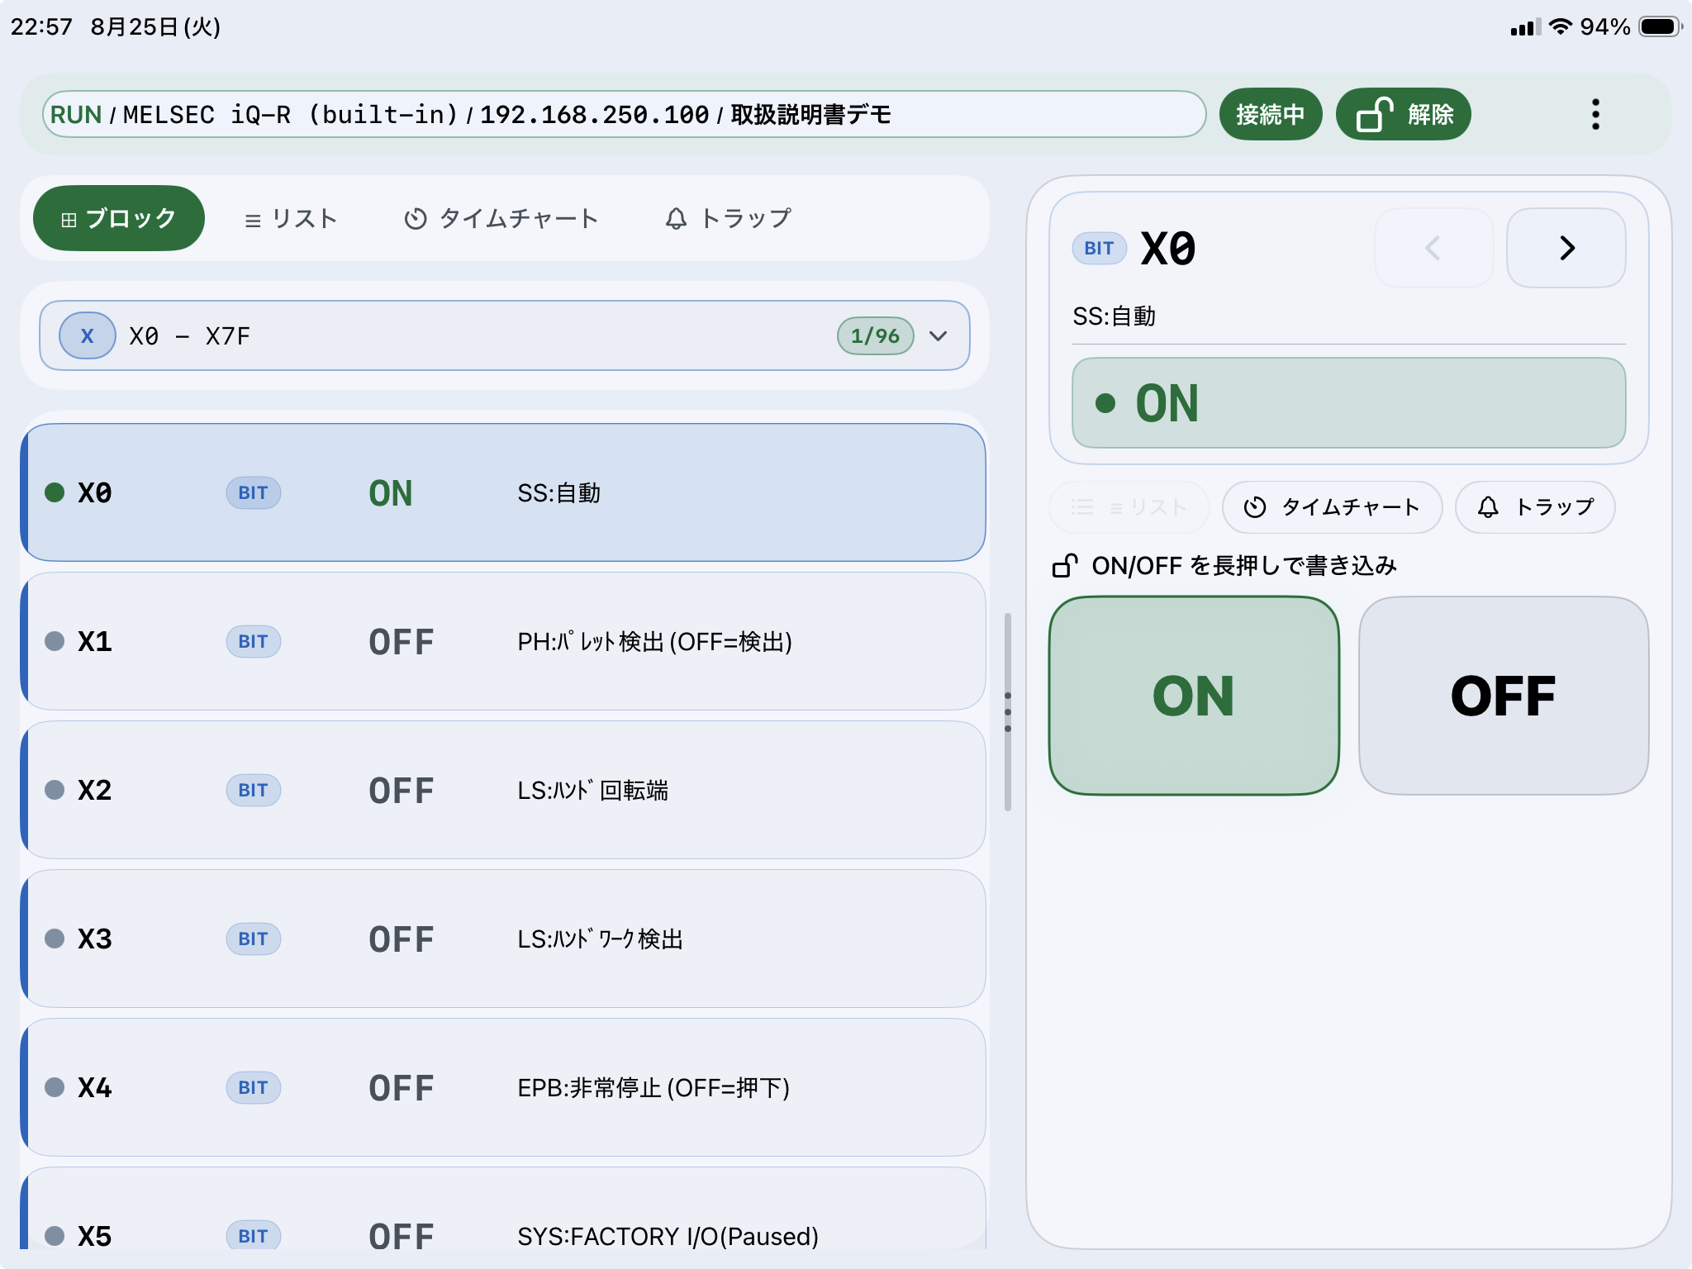
Task: Write ON using the large ON button
Action: pyautogui.click(x=1194, y=696)
